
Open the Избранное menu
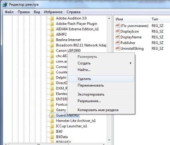coord(53,12)
